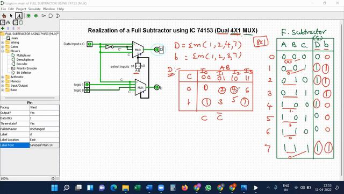Click the NOT gate on canvas
Viewport: 344px width, 194px height.
(110, 47)
